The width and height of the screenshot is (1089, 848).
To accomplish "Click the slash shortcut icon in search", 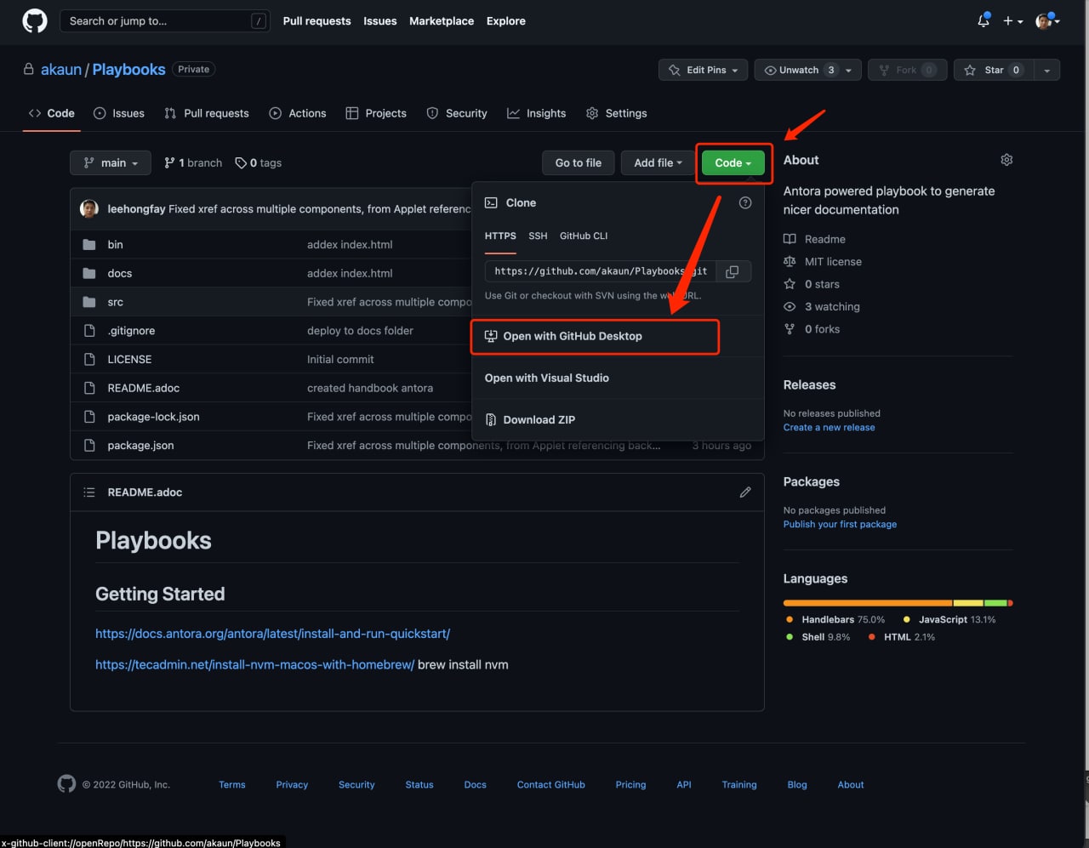I will pyautogui.click(x=259, y=21).
